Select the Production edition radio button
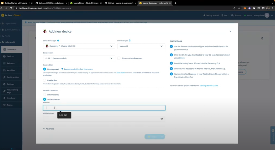Screen dimensions: 275x150 [x=44, y=80]
